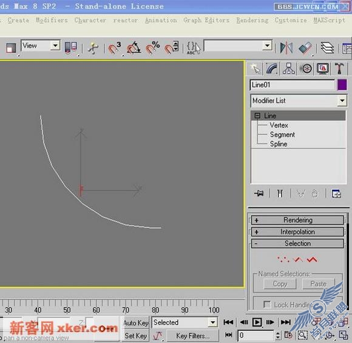The width and height of the screenshot is (352, 343).
Task: Open the Modifiers menu
Action: [x=52, y=20]
